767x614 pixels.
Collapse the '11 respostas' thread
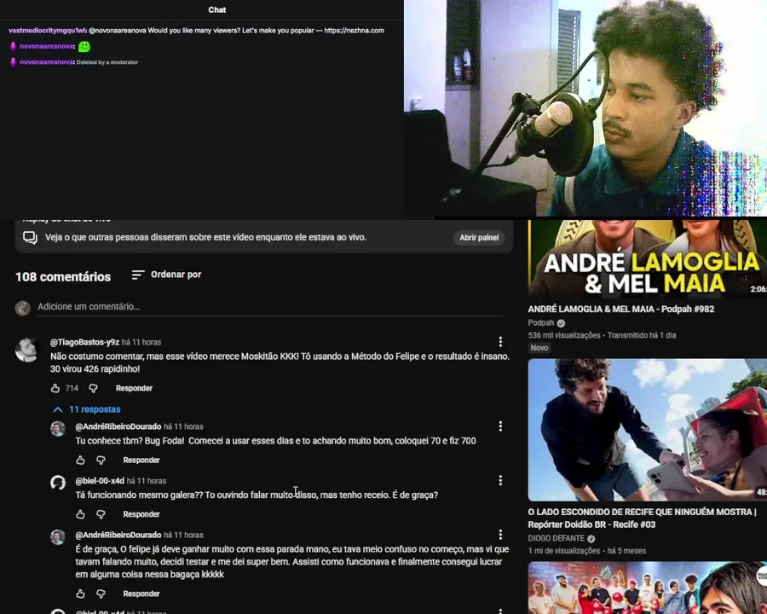coord(87,409)
